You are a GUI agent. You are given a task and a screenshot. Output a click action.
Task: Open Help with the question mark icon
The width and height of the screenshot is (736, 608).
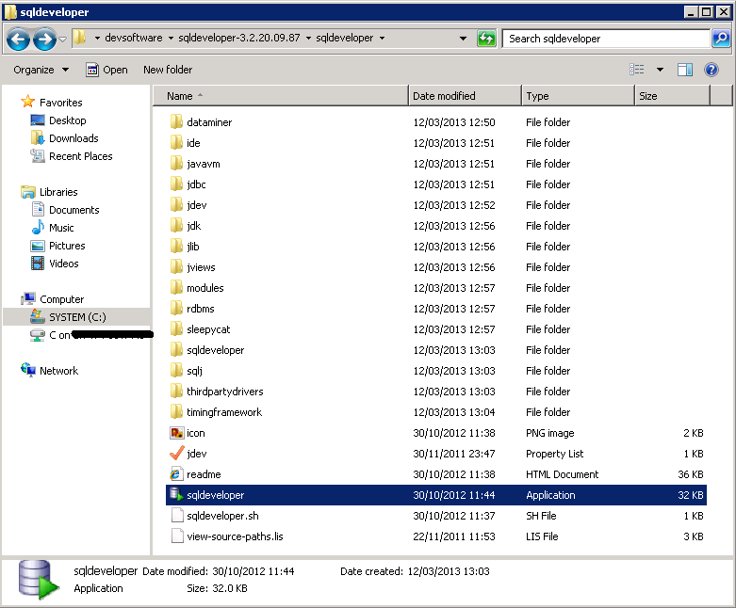click(711, 70)
